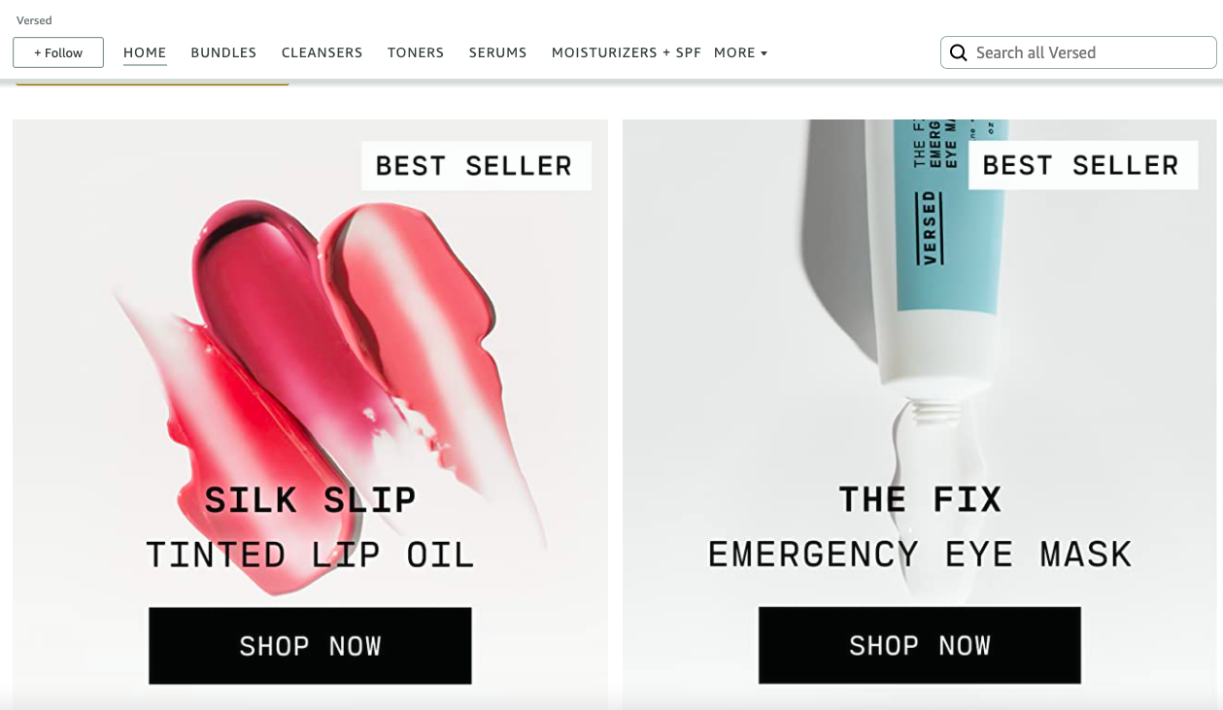Click the Versed brand name link

(x=34, y=20)
